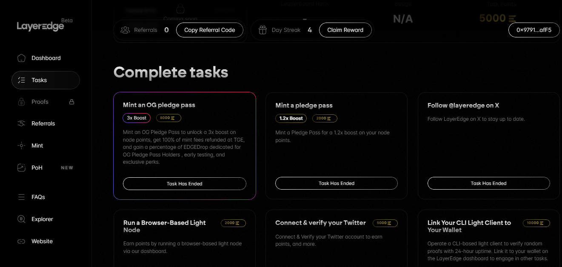
Task: Click the Website link icon
Action: tap(21, 241)
